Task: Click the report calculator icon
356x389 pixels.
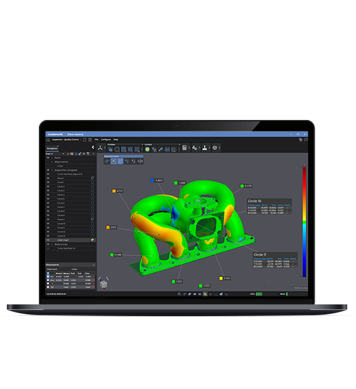Action: point(184,148)
